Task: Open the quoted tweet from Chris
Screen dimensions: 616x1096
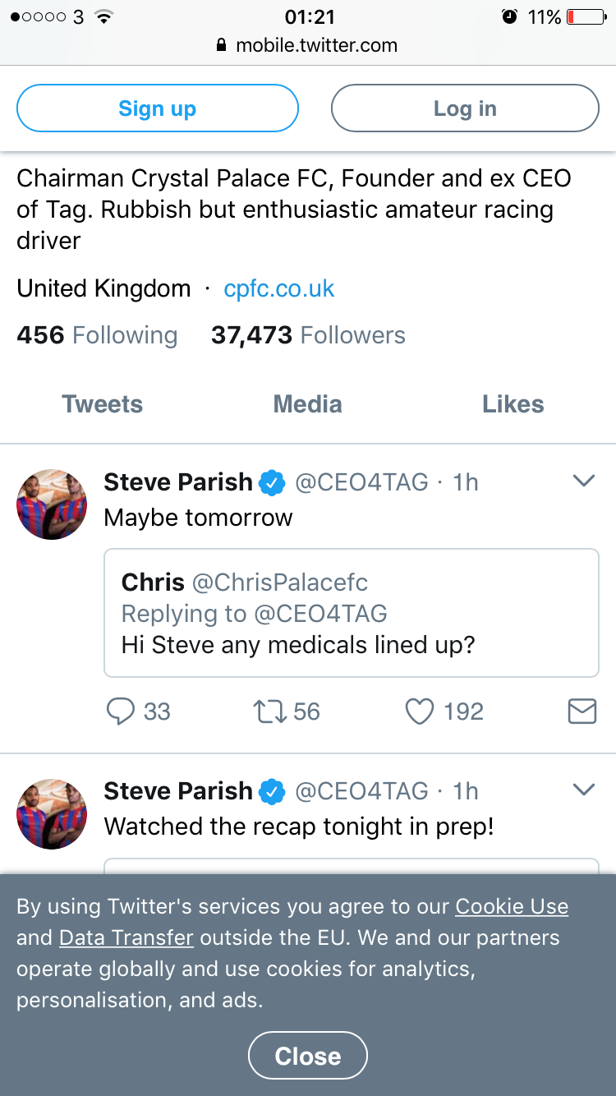Action: [x=351, y=613]
